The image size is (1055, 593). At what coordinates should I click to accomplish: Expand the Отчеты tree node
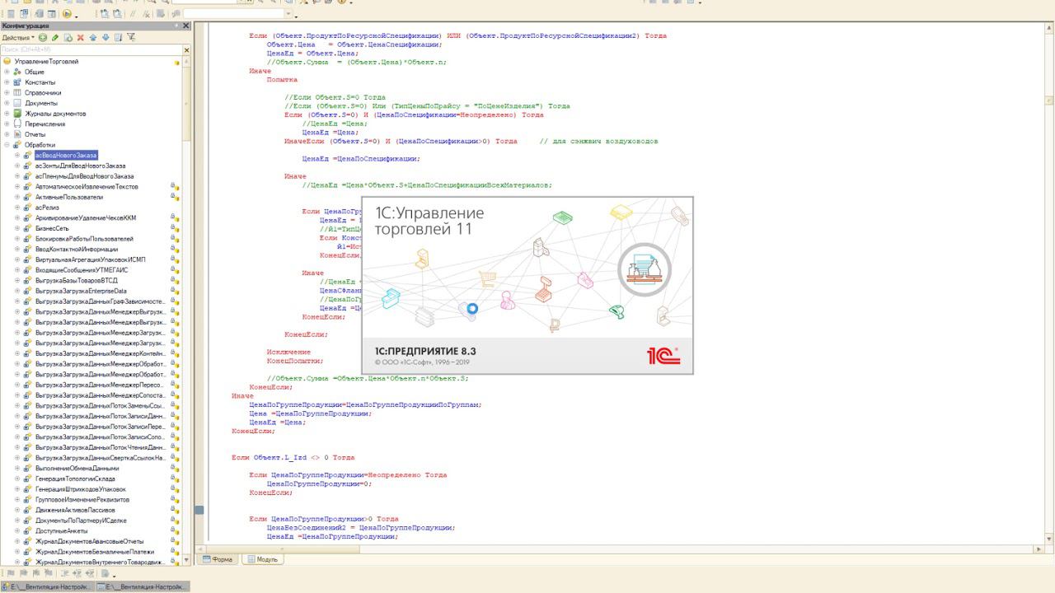click(7, 134)
